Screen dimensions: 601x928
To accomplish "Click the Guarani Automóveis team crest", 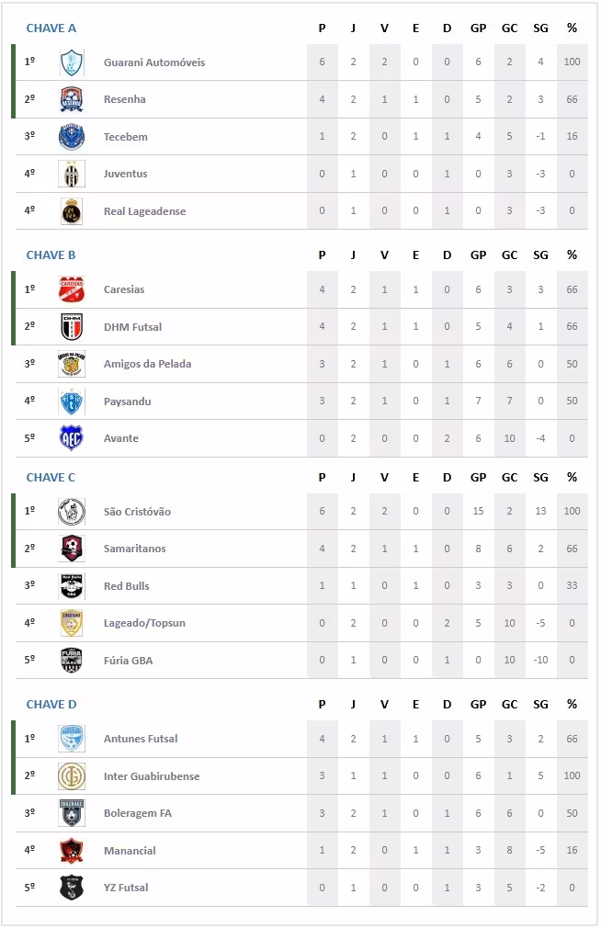I will click(72, 62).
